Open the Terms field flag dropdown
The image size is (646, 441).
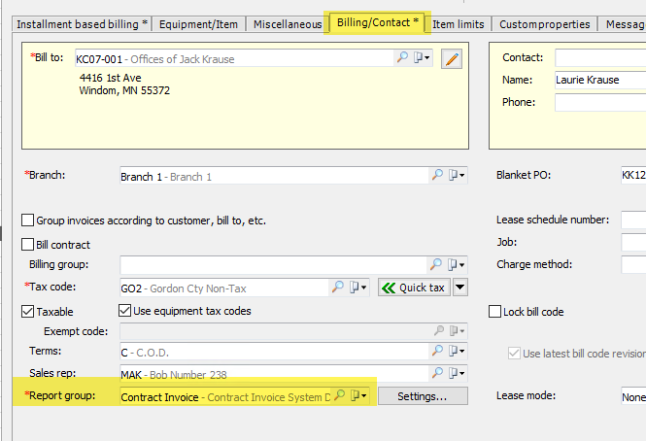coord(456,351)
